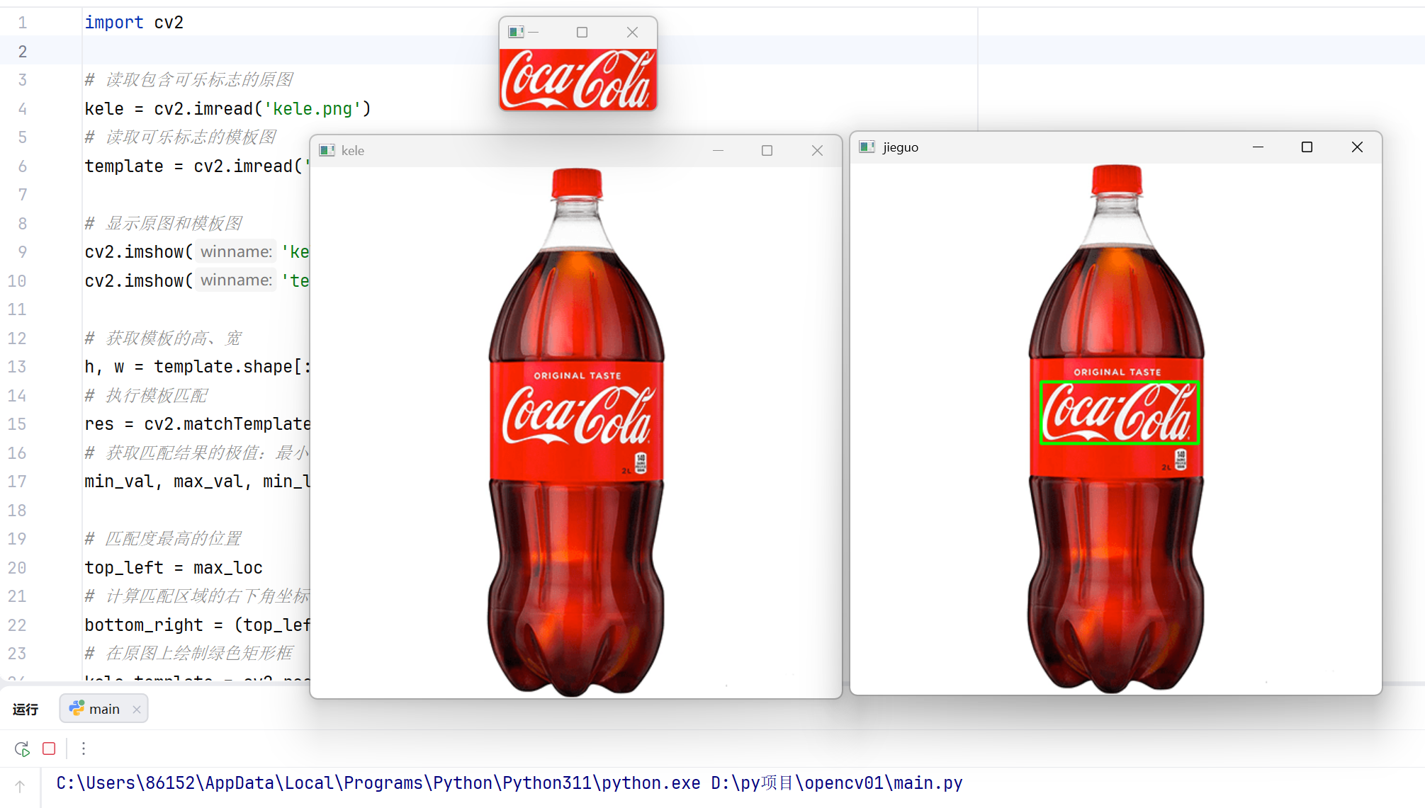Click the jieguo window's app icon

click(867, 147)
